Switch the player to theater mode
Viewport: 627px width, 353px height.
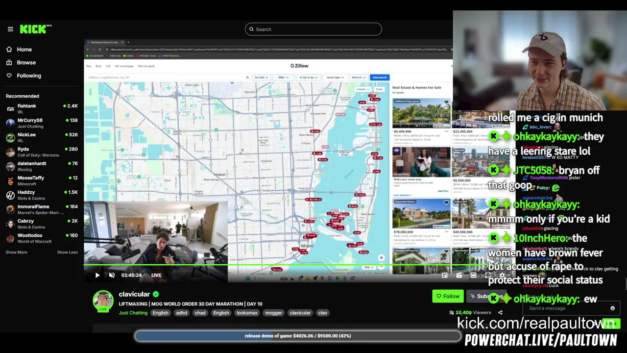click(473, 275)
